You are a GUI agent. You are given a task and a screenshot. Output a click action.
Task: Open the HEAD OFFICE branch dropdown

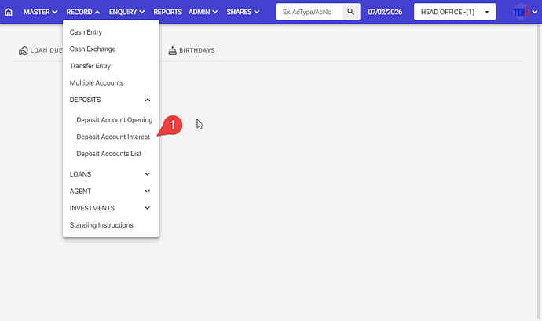[x=454, y=13]
